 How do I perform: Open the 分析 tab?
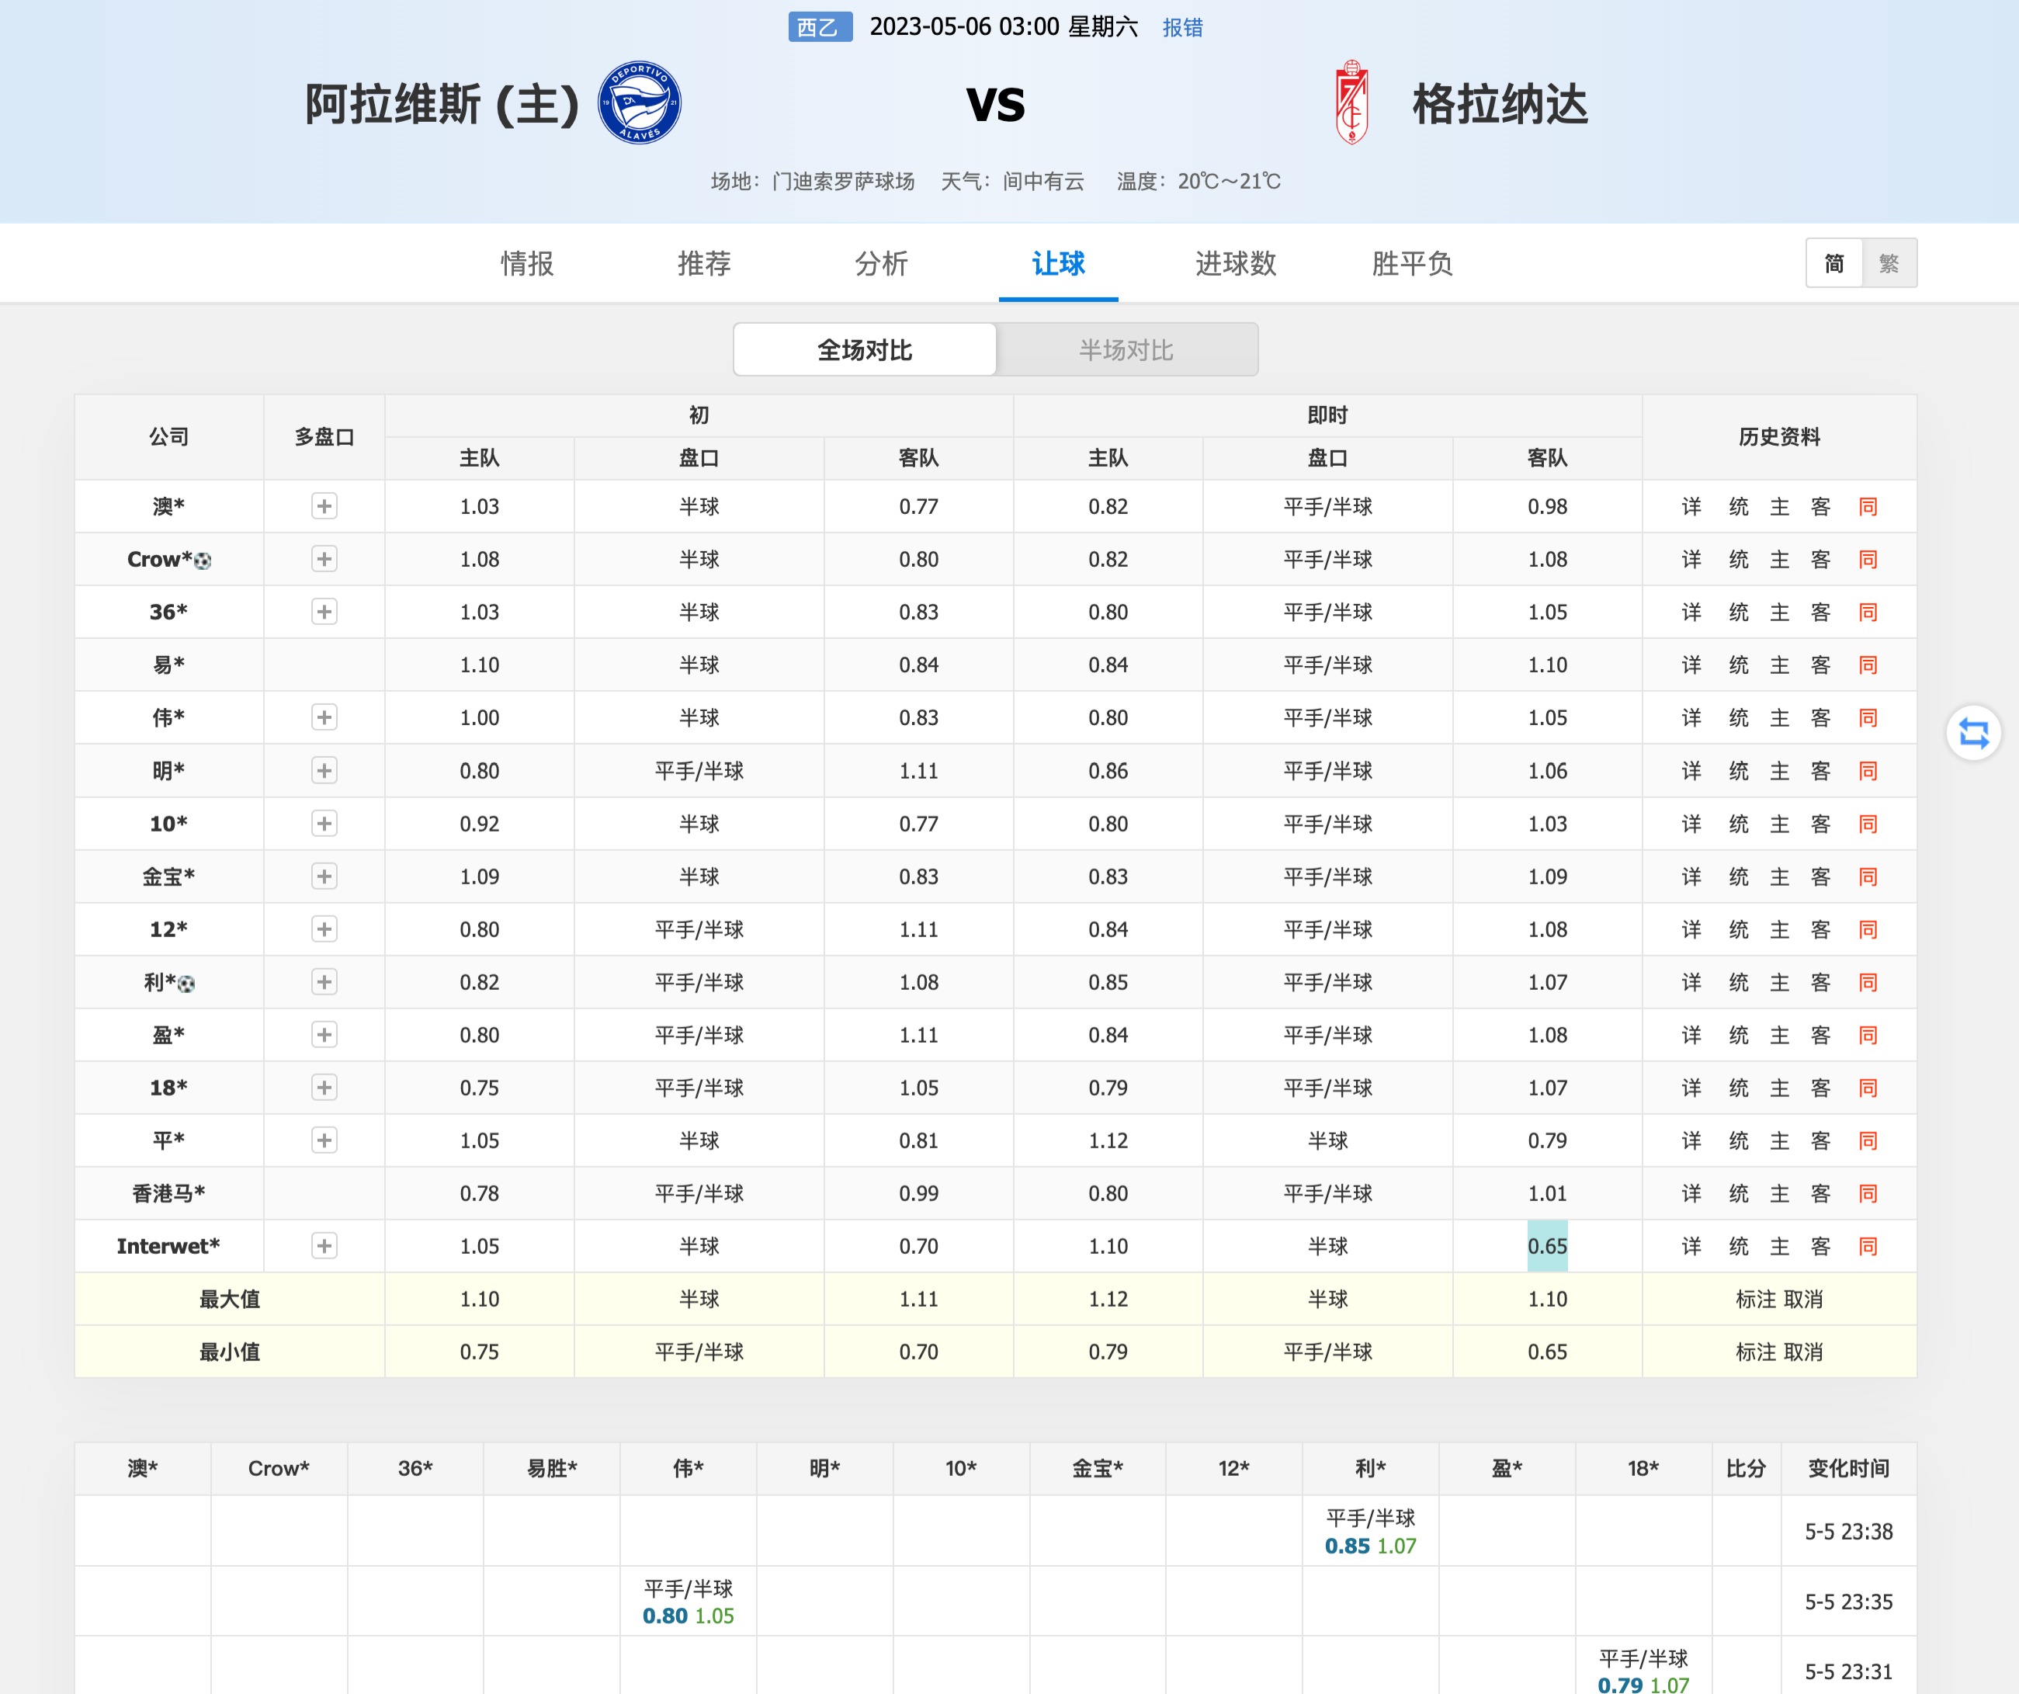[881, 263]
